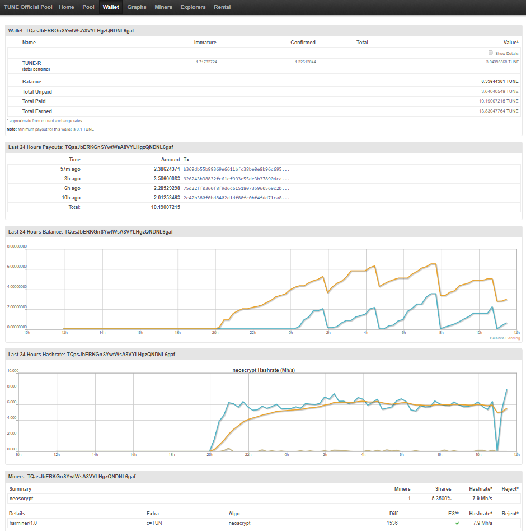526x531 pixels.
Task: Open the Miners menu item
Action: pos(163,7)
